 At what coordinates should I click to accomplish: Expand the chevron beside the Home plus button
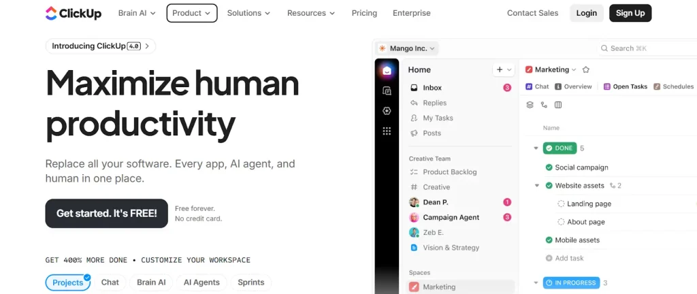509,69
